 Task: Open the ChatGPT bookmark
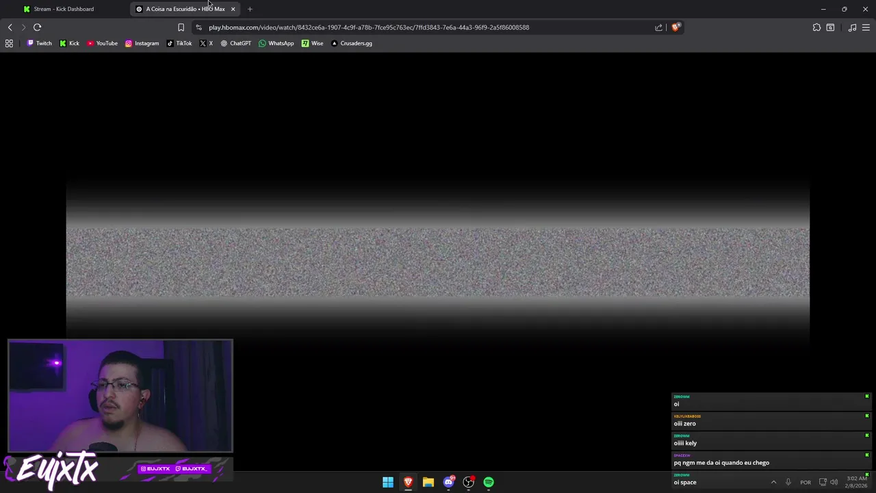coord(235,43)
